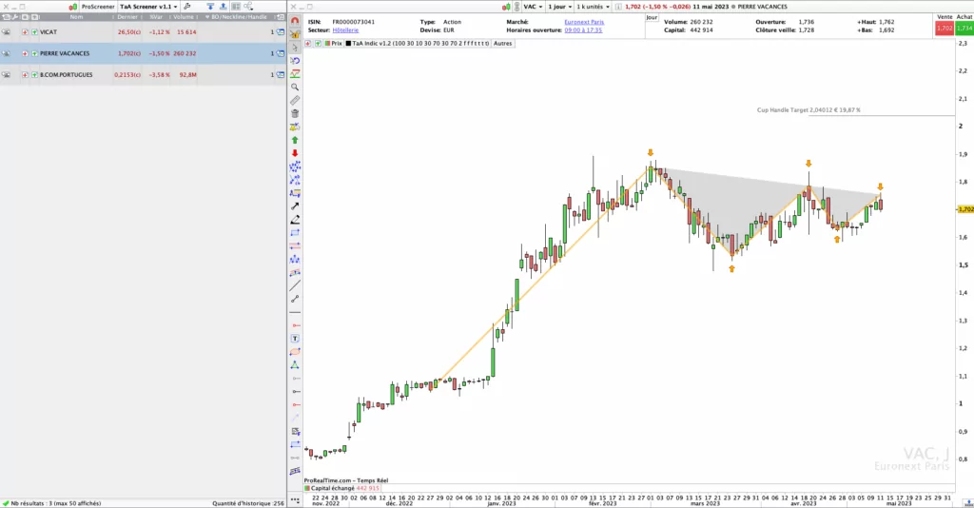
Task: Select the text annotation tool
Action: (x=296, y=338)
